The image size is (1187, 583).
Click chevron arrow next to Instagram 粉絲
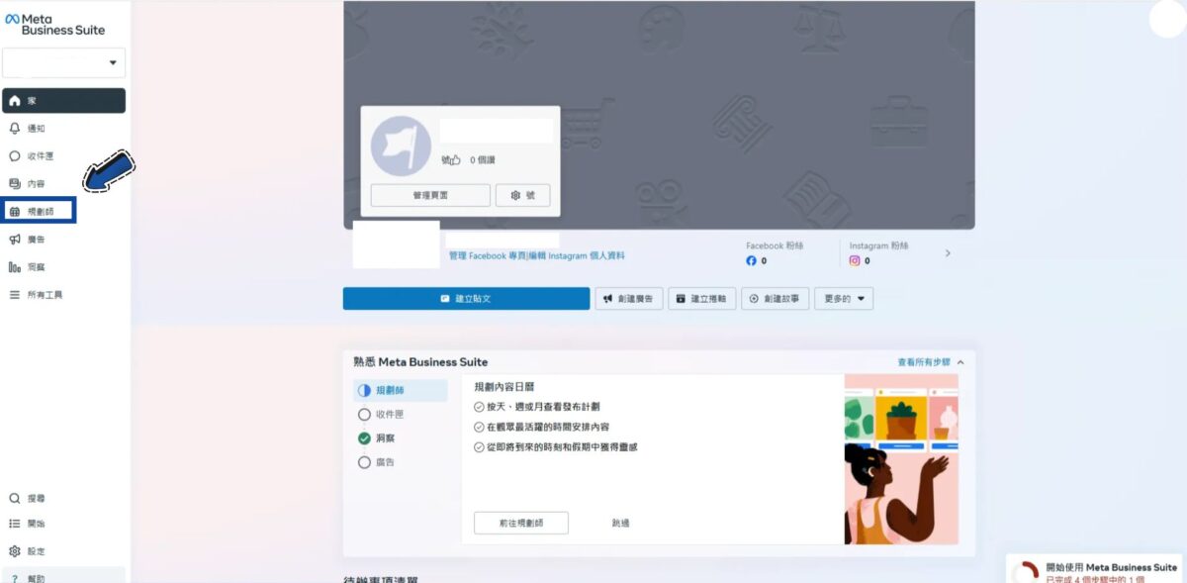(x=948, y=253)
